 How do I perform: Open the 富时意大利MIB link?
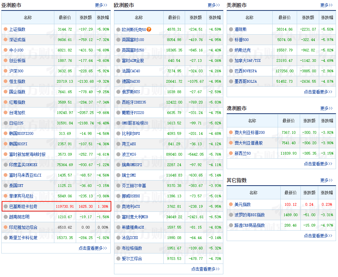coord(135,217)
